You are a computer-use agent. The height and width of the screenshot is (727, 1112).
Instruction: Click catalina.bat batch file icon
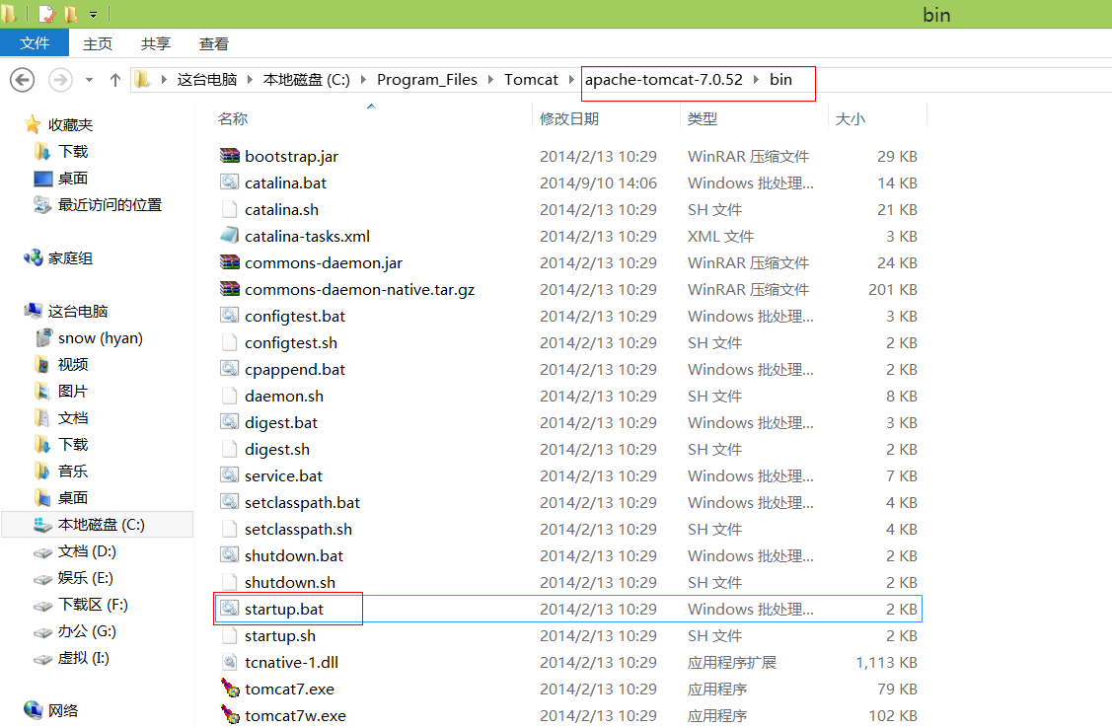click(x=229, y=182)
